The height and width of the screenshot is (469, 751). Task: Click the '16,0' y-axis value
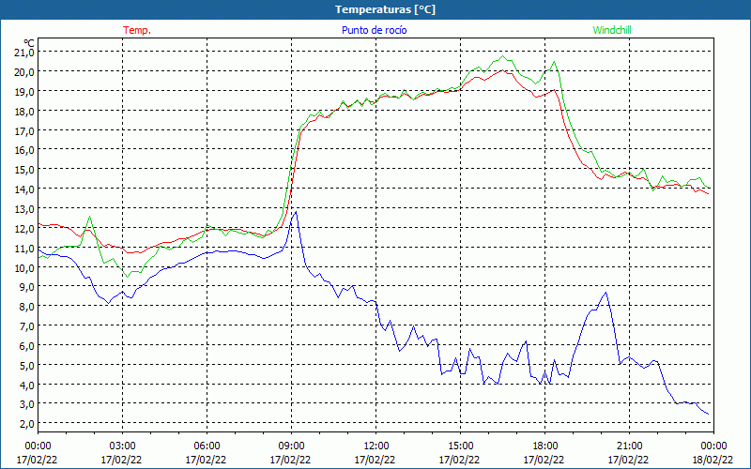pos(25,150)
